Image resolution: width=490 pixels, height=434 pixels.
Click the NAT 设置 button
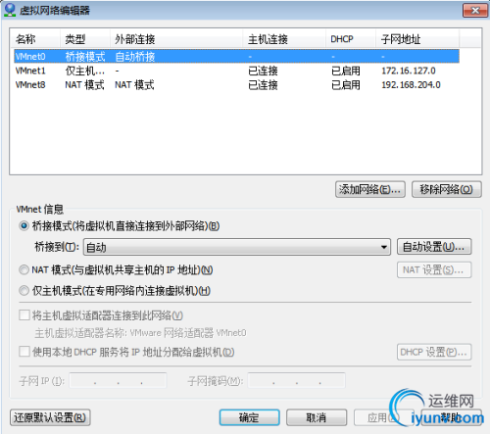tap(434, 270)
